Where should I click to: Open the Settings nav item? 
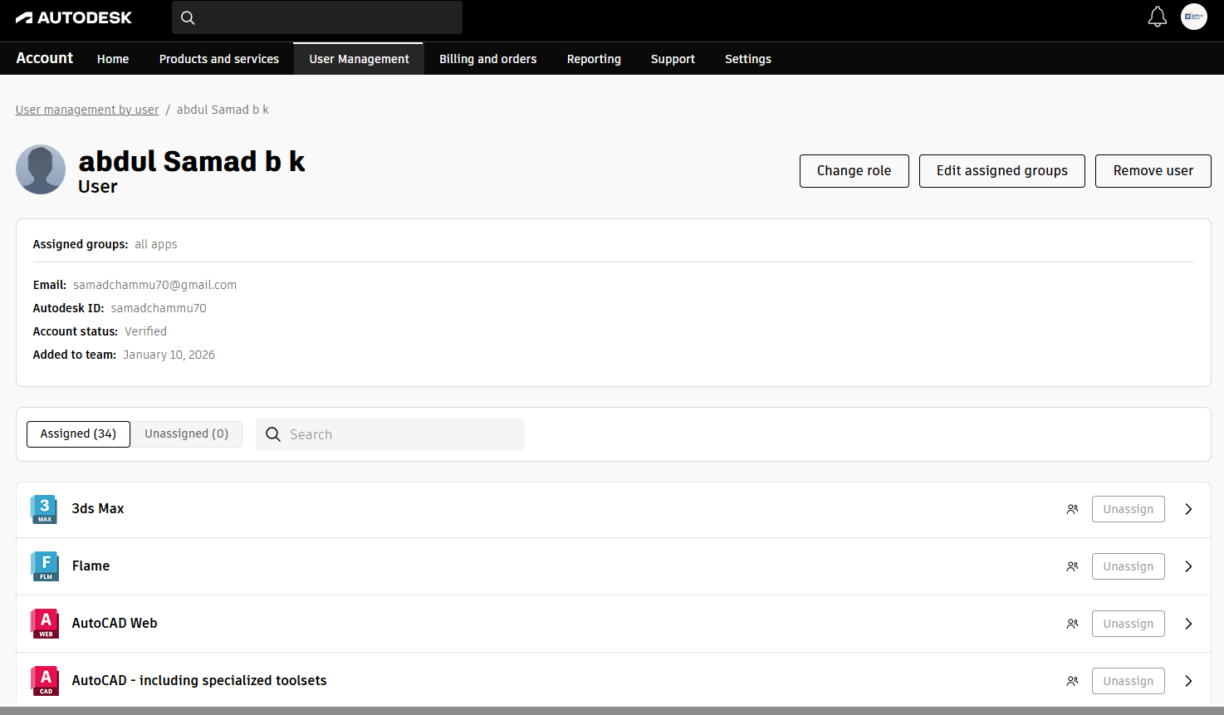coord(748,59)
